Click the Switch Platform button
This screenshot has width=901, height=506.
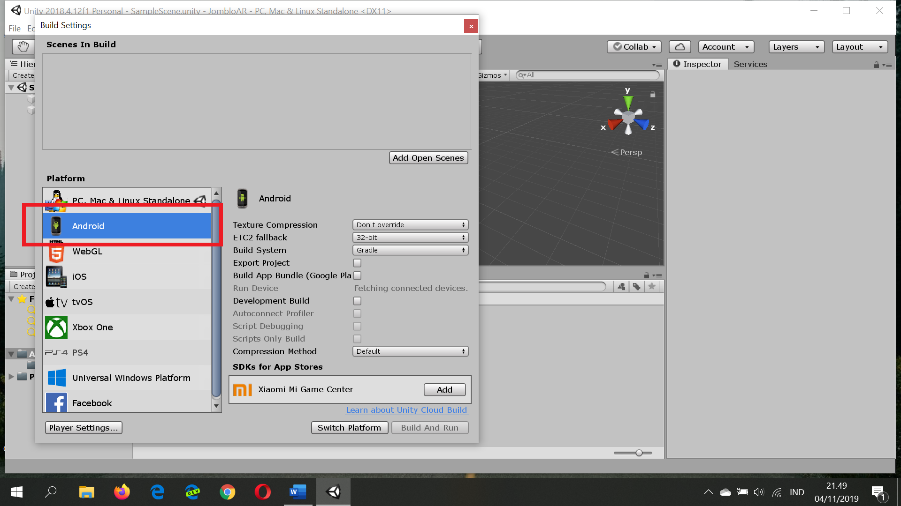349,428
